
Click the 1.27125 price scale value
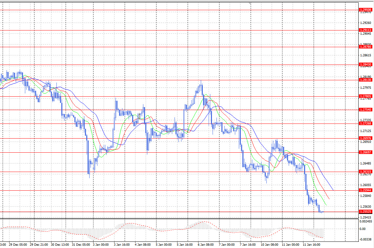[x=366, y=131]
